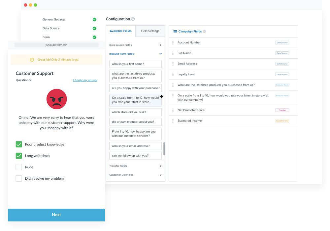Click the angry red face emoji
The image size is (330, 231).
point(56,99)
